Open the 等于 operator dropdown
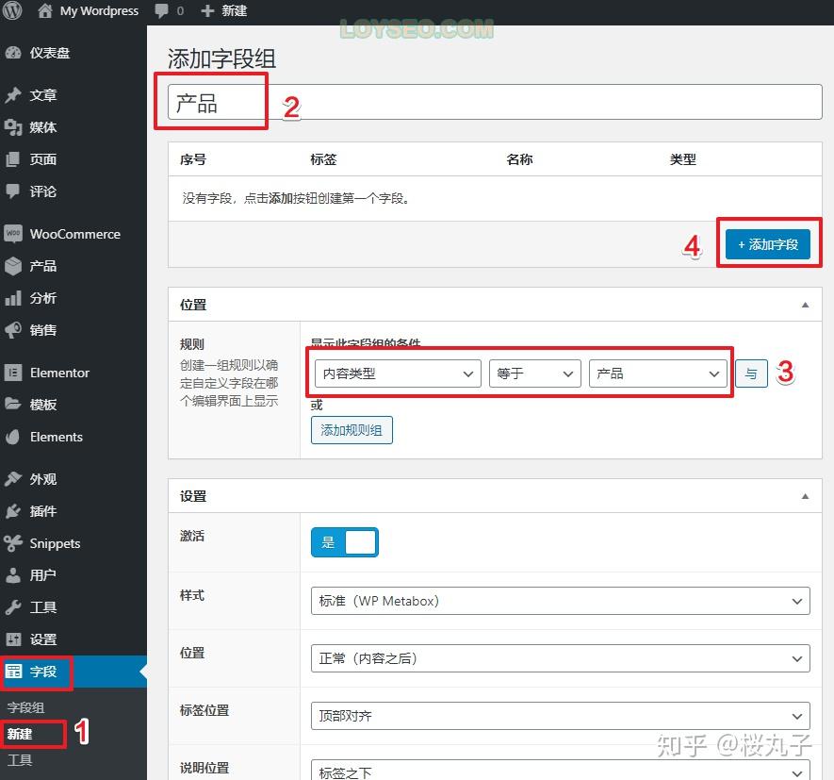This screenshot has width=834, height=780. pos(534,373)
